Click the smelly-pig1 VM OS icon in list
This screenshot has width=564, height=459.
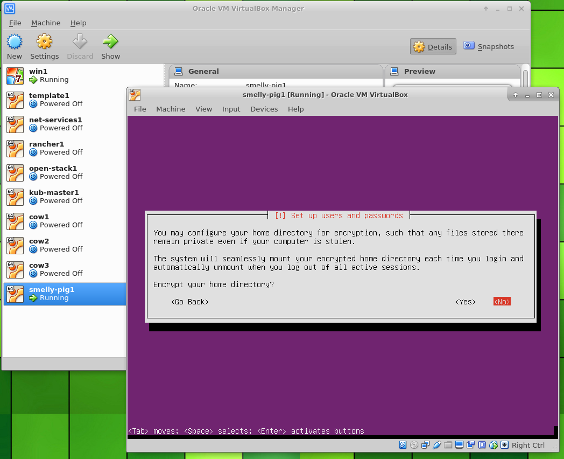pos(15,294)
